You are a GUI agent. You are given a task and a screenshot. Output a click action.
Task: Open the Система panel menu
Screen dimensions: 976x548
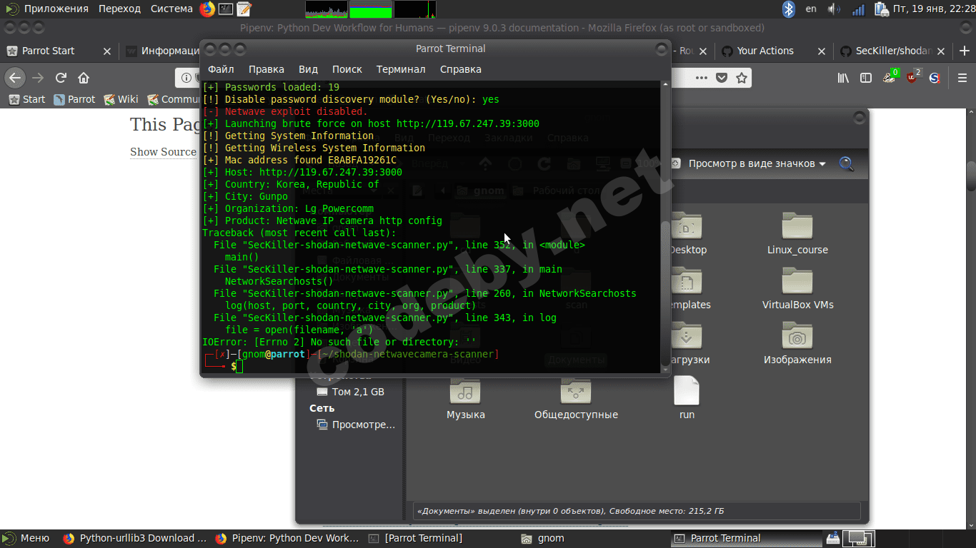171,9
